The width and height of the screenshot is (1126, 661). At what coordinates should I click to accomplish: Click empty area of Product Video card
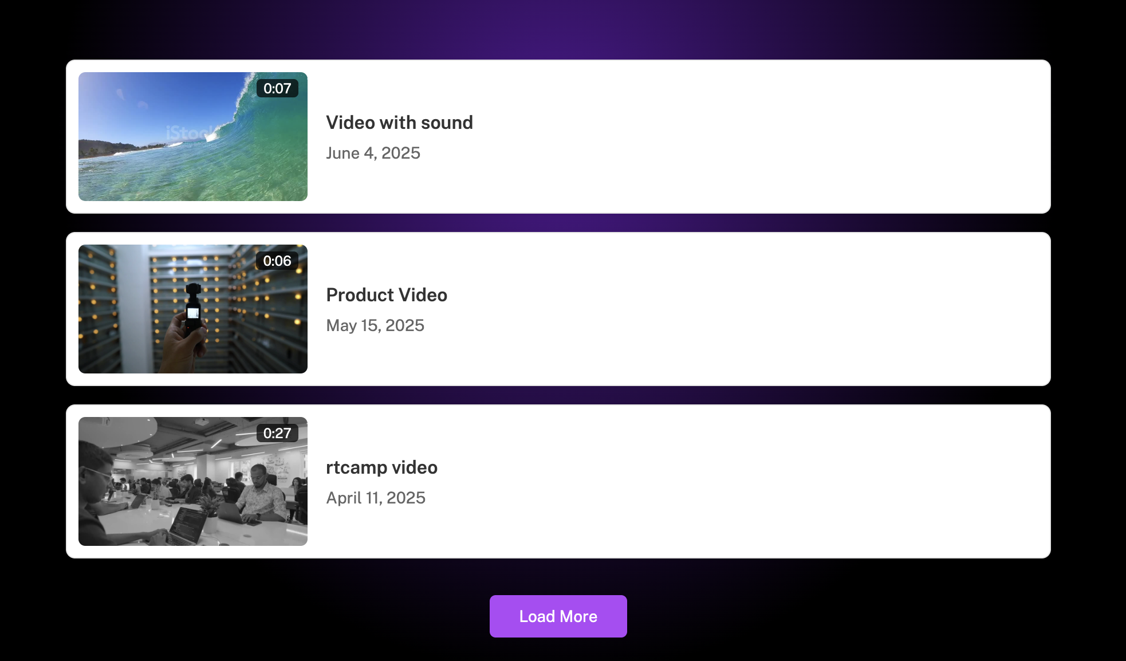[745, 309]
